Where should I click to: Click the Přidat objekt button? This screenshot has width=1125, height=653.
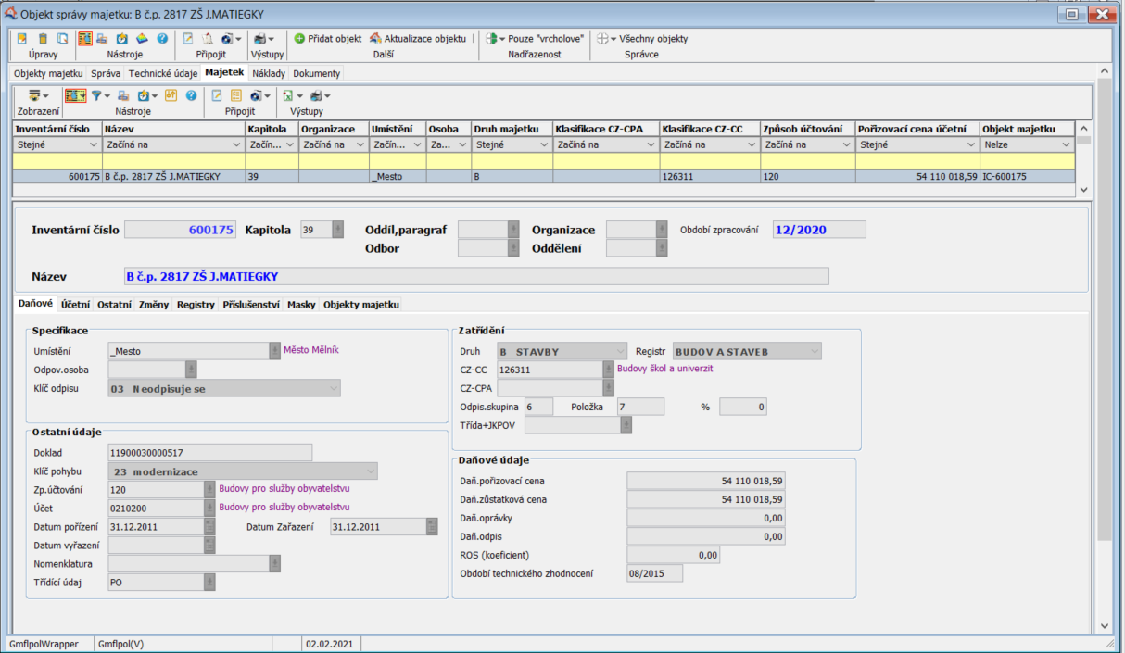pos(328,39)
